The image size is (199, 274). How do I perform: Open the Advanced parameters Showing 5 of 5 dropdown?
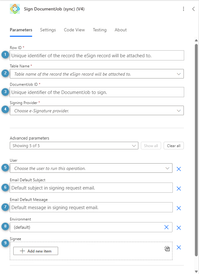tap(74, 146)
